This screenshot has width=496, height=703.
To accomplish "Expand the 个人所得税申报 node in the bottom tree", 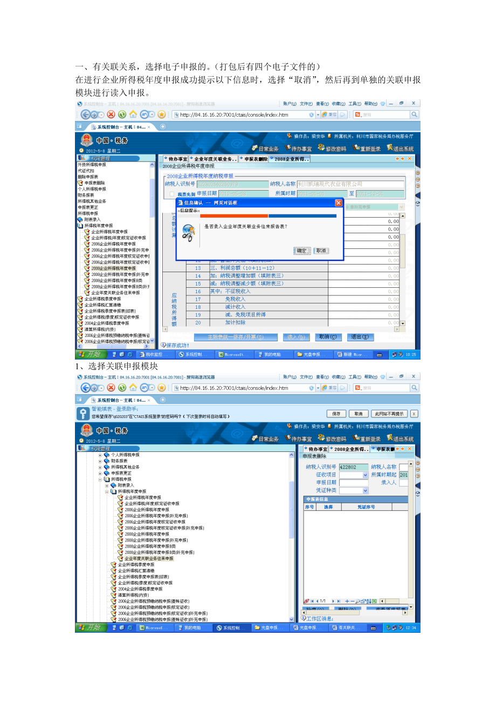I will pos(100,455).
